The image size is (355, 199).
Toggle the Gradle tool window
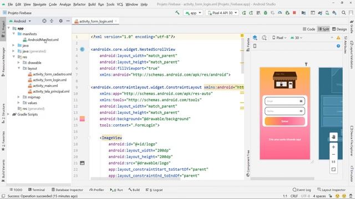pos(352,27)
